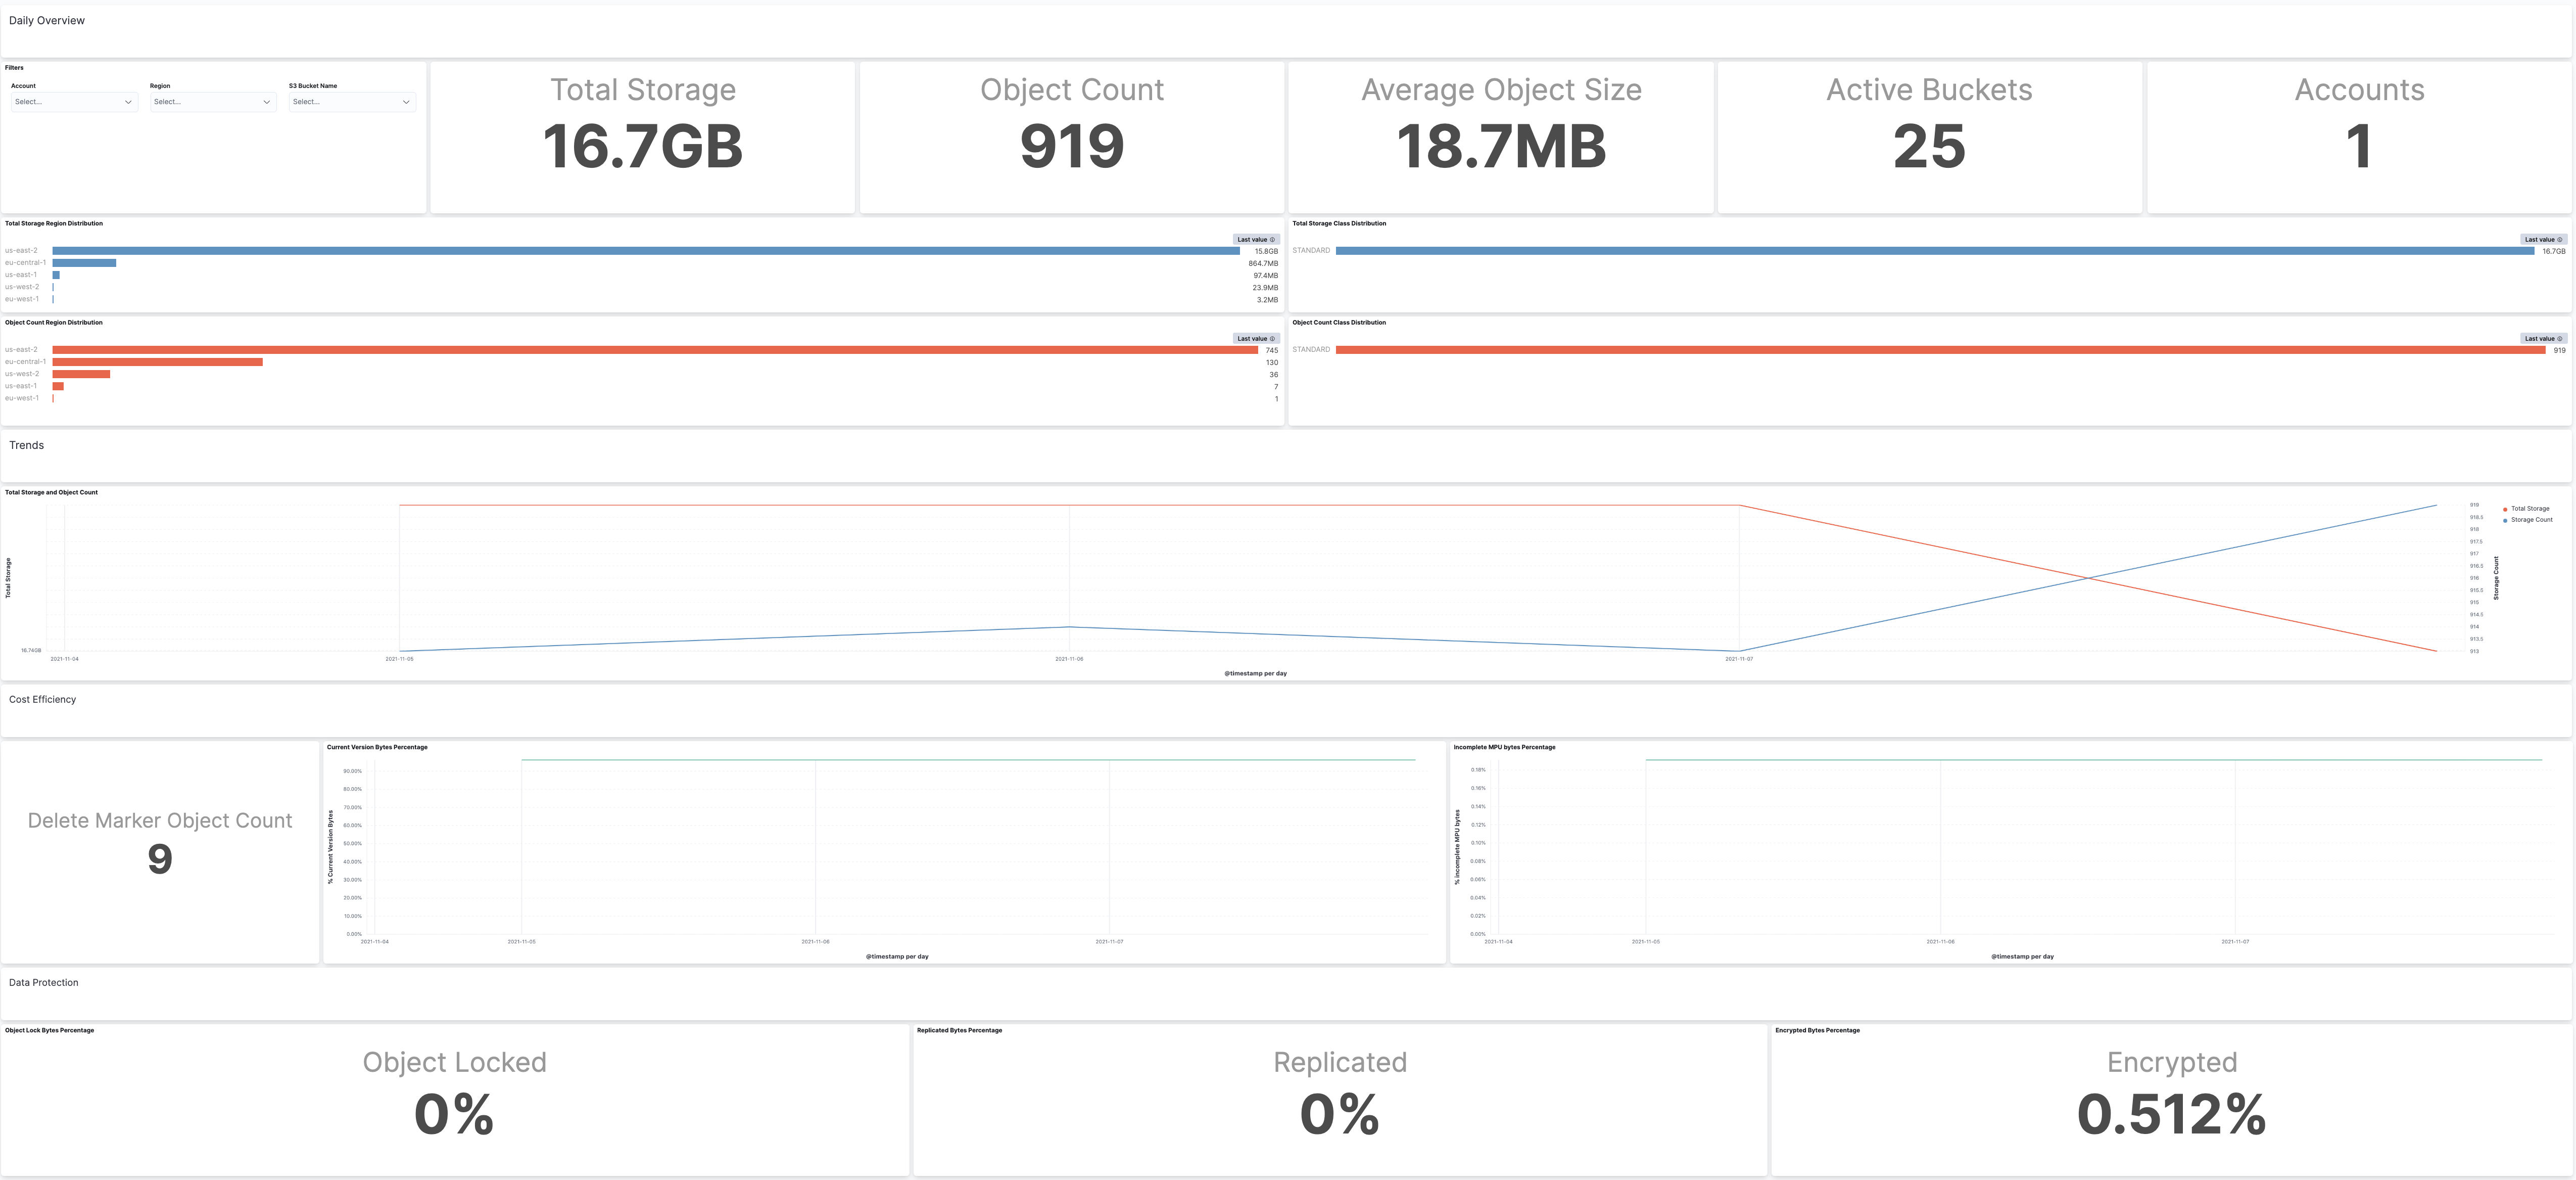Click the STANDARD blue storage class bar
The image size is (2576, 1180).
[1935, 251]
